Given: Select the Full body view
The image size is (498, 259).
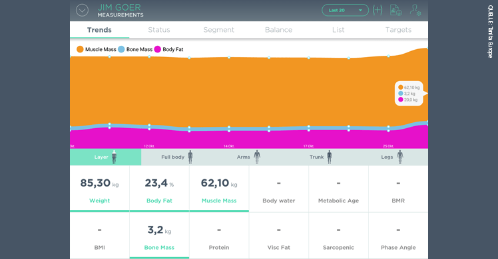Looking at the screenshot, I should click(177, 157).
